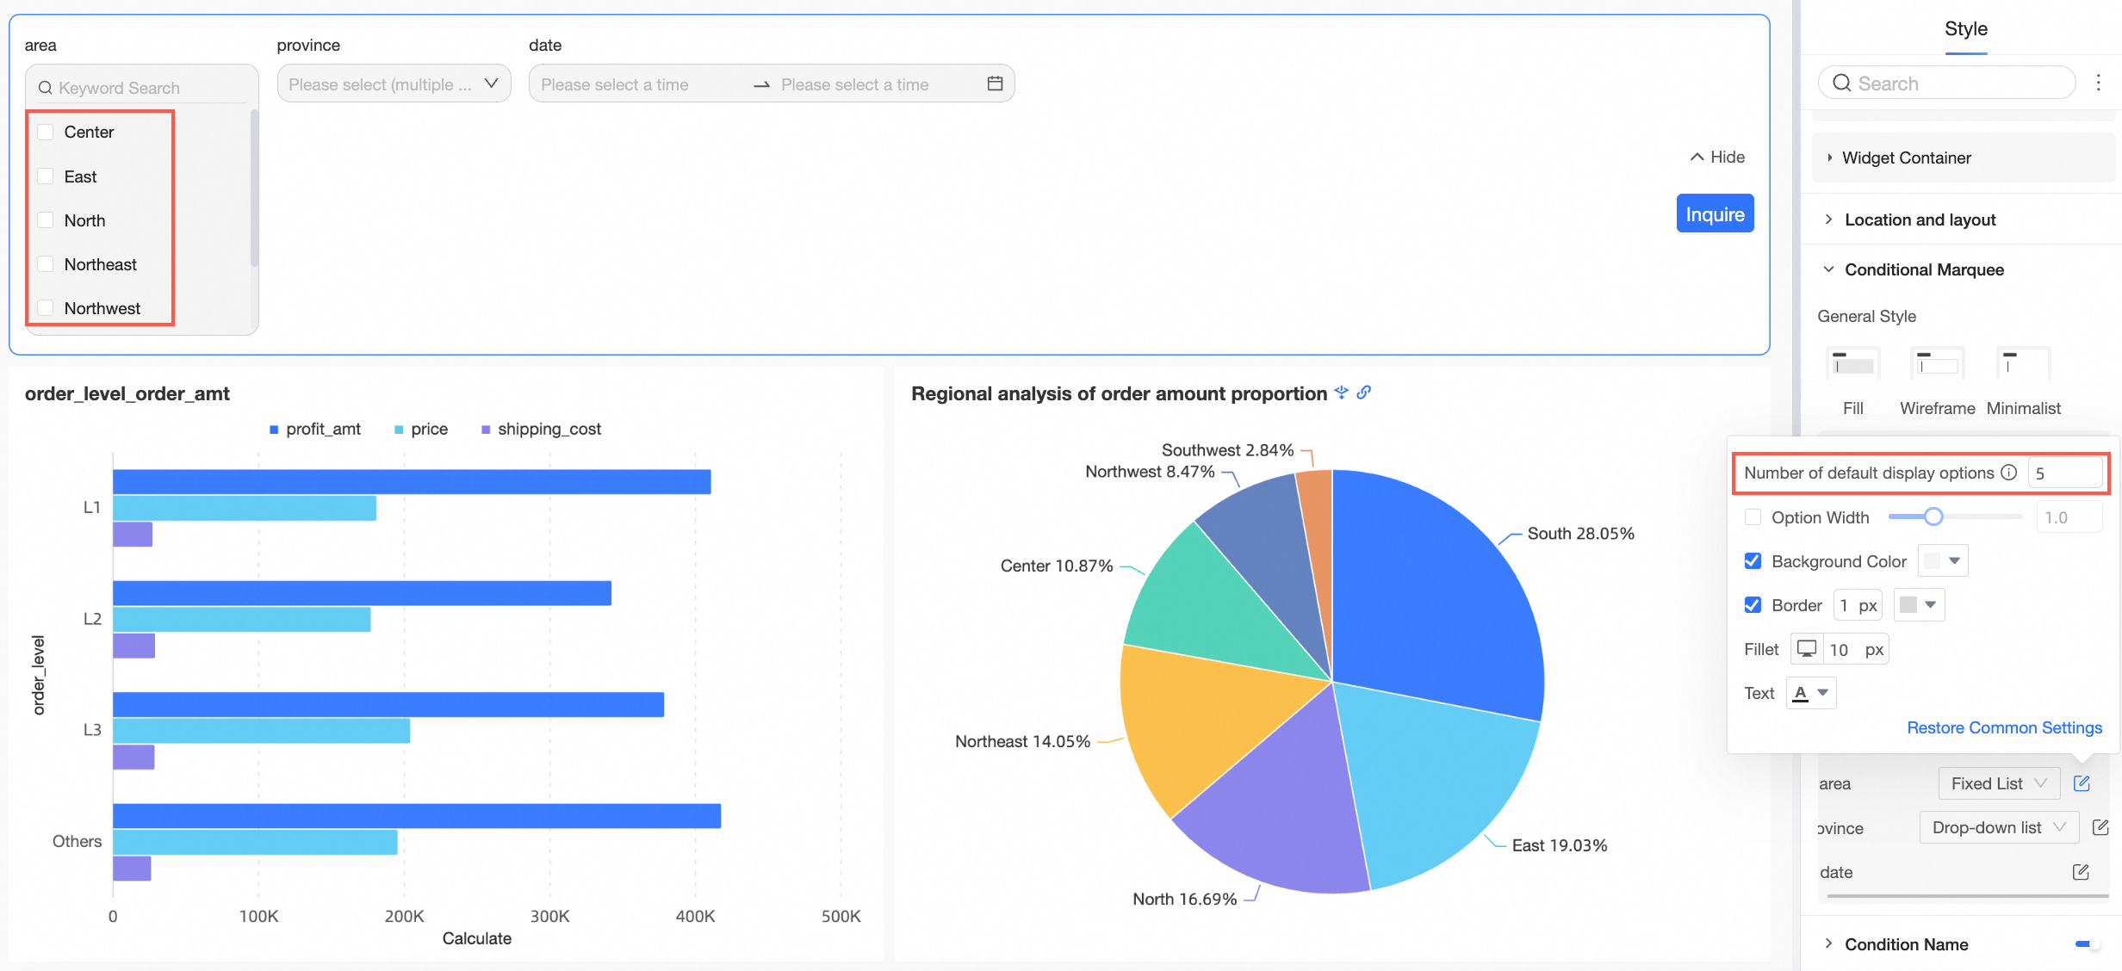Click the drill icon next to Regional analysis title
2122x971 pixels.
(1341, 393)
